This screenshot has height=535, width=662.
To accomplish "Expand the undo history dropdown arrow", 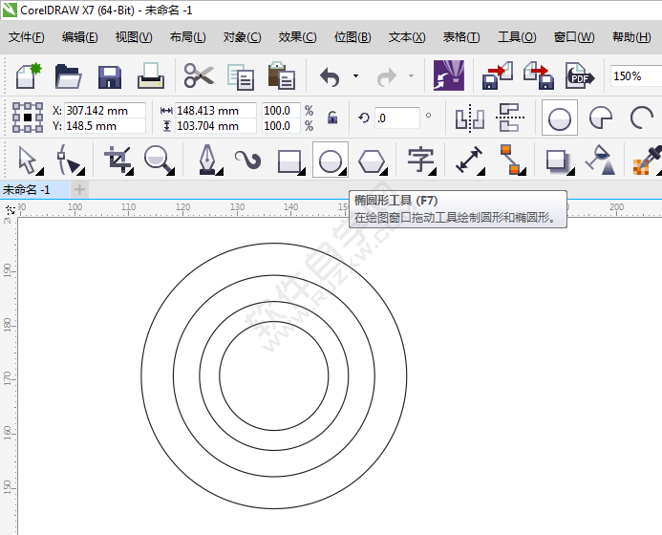I will pos(355,76).
